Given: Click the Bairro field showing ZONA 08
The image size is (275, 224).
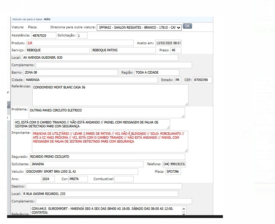Looking at the screenshot, I should click(71, 73).
